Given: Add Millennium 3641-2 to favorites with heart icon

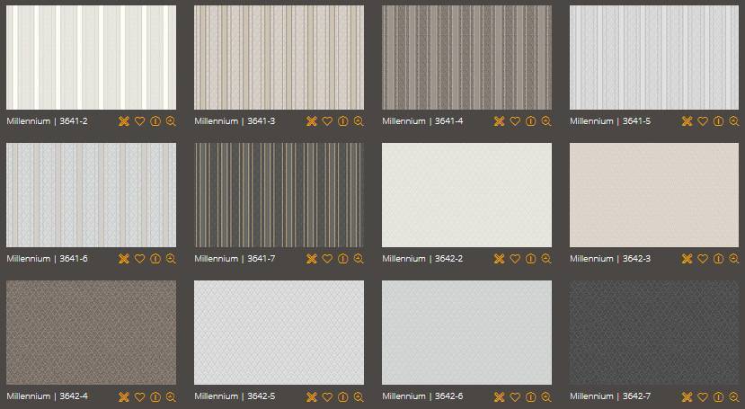Looking at the screenshot, I should point(139,121).
